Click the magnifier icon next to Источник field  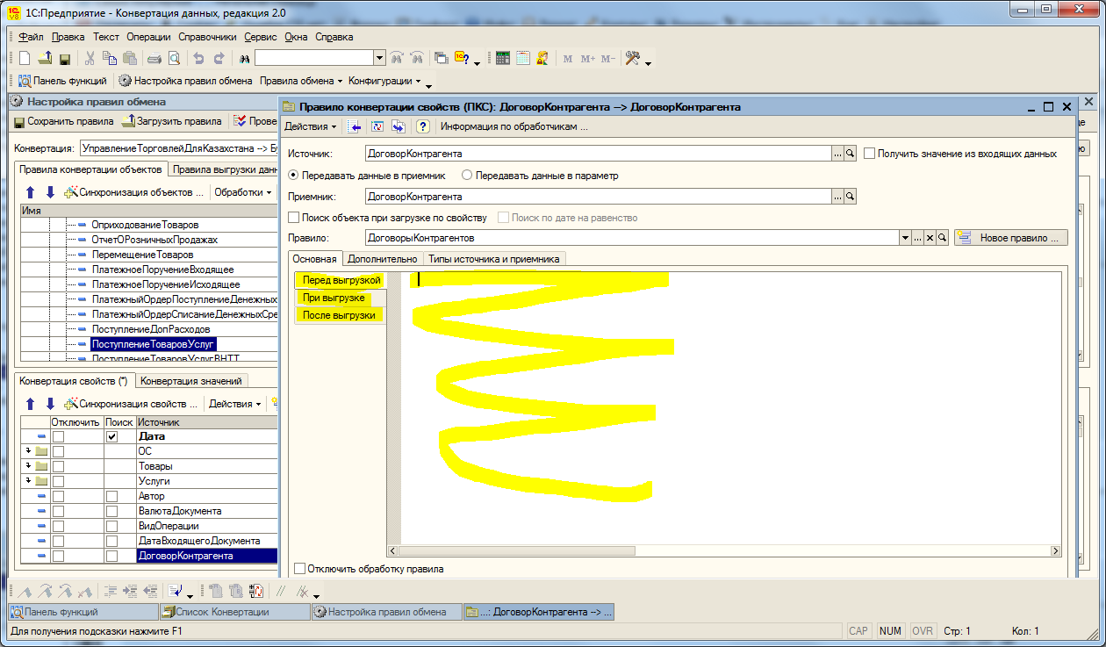(850, 153)
